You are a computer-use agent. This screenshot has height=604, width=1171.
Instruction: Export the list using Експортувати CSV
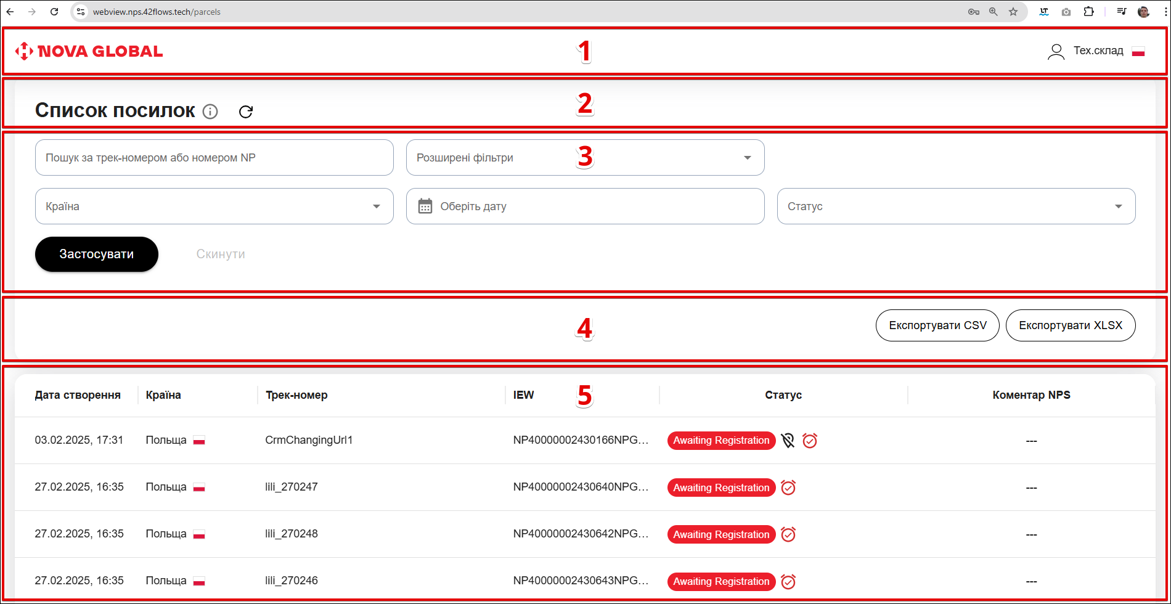(x=937, y=325)
